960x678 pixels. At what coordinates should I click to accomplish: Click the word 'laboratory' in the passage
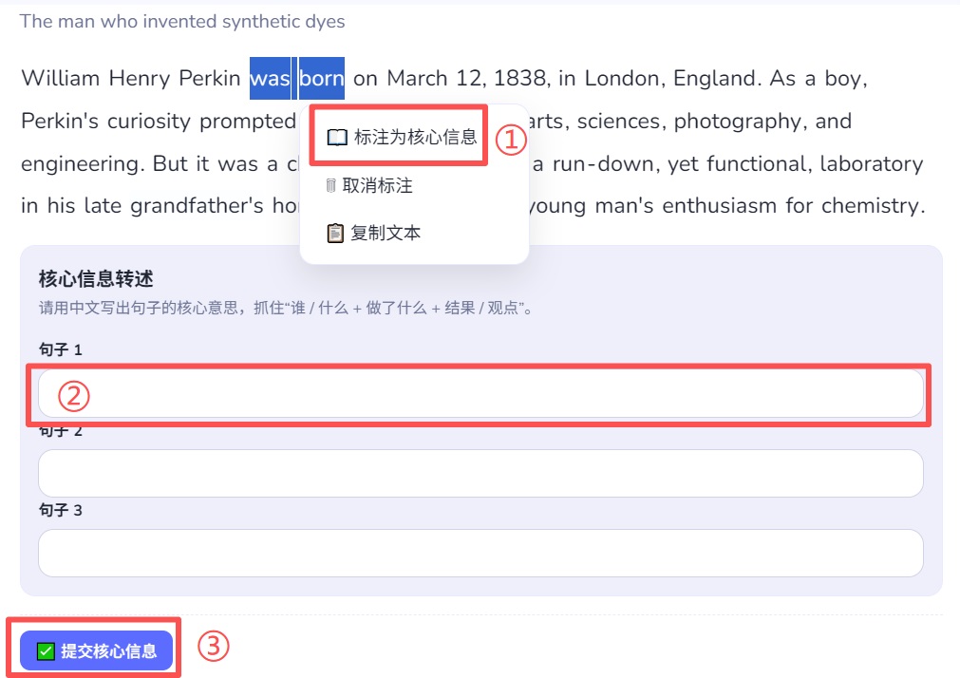(872, 164)
